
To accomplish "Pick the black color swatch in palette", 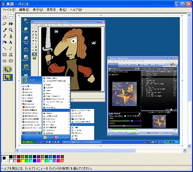I will (x=11, y=157).
